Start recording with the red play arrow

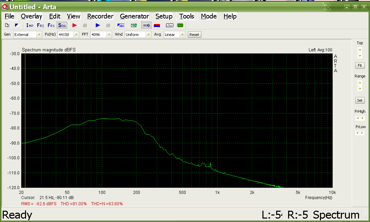(74, 25)
